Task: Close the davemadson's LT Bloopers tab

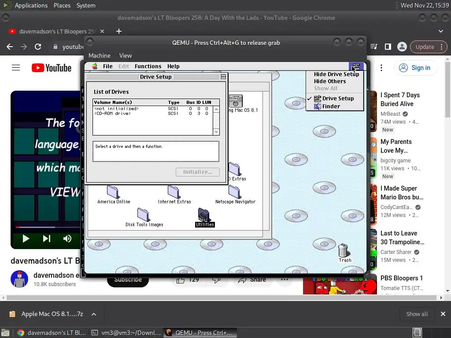Action: click(102, 31)
